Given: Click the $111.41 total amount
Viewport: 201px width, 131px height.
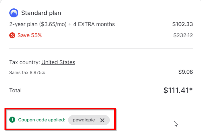Looking at the screenshot, I should [176, 90].
